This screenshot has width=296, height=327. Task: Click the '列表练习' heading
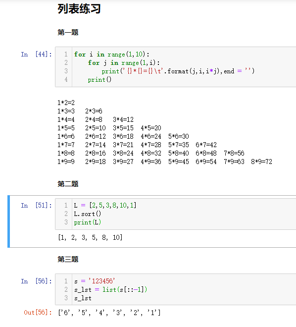[x=79, y=9]
